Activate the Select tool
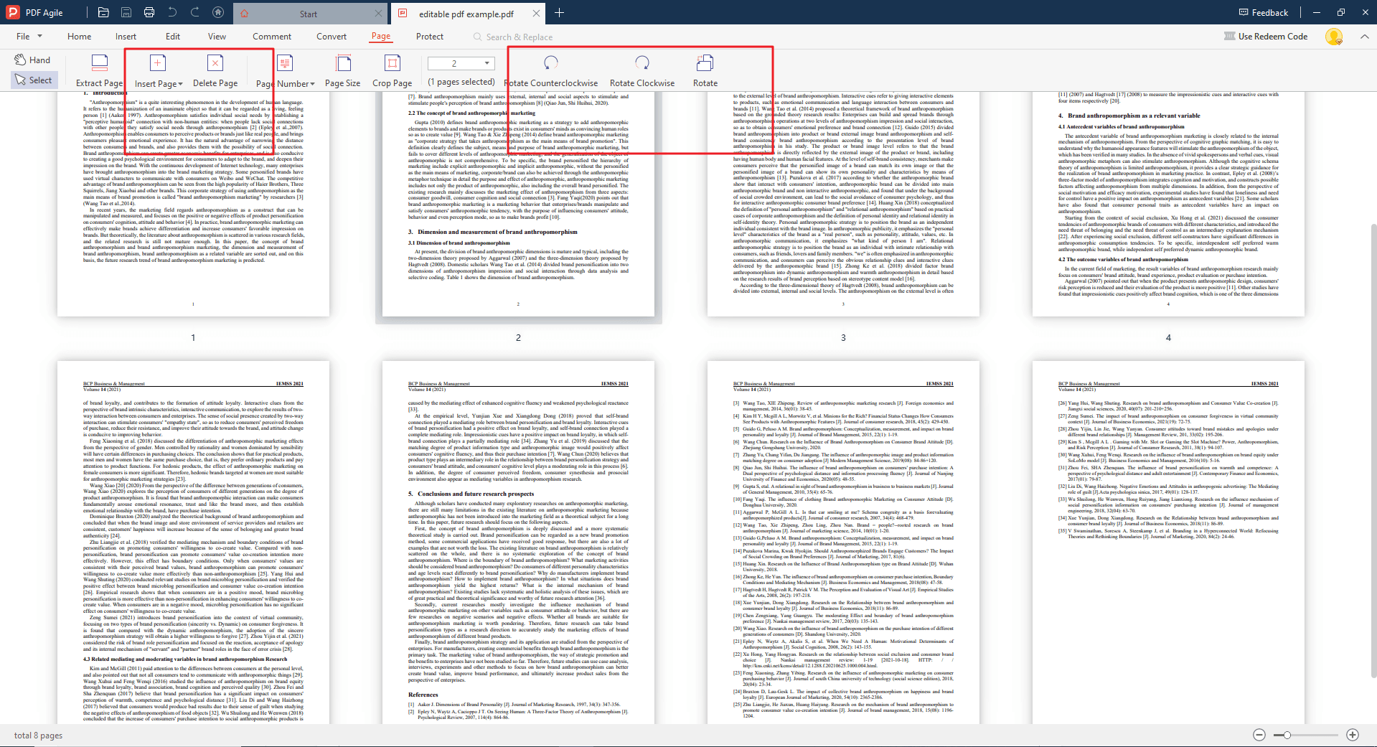Screen dimensions: 1377x747 click(34, 80)
